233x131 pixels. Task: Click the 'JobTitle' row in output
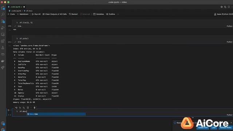coord(36,64)
